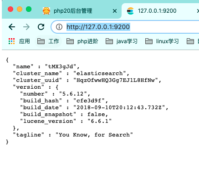Click the lucene_version value "6.6.1"
Screen dimensions: 199x177
[100, 121]
